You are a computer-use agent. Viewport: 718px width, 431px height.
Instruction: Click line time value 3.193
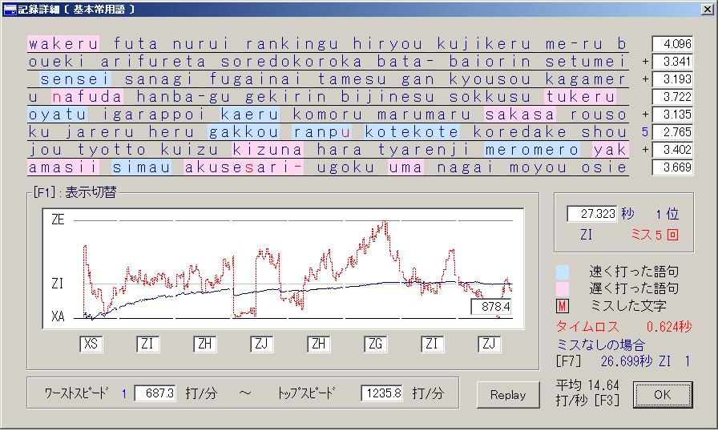click(672, 79)
